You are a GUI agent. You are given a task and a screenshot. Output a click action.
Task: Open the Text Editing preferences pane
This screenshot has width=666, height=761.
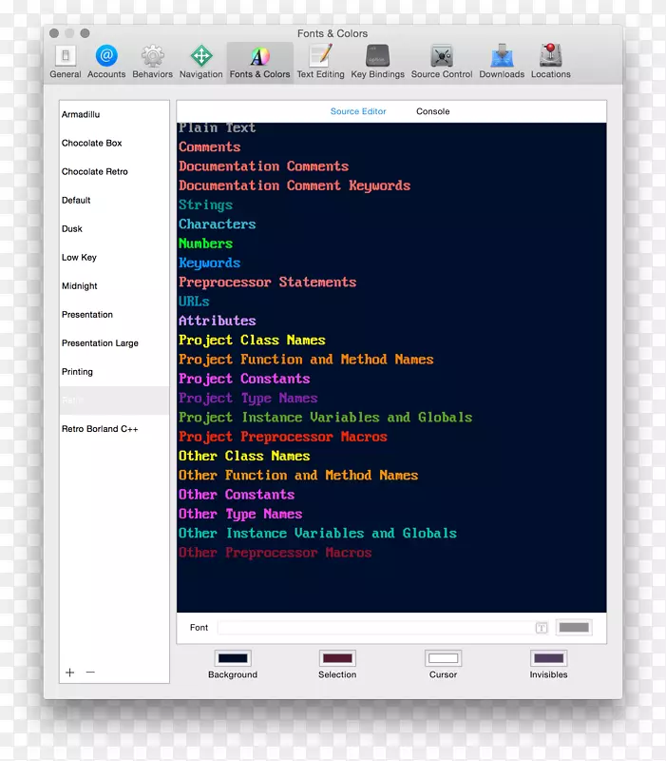320,61
